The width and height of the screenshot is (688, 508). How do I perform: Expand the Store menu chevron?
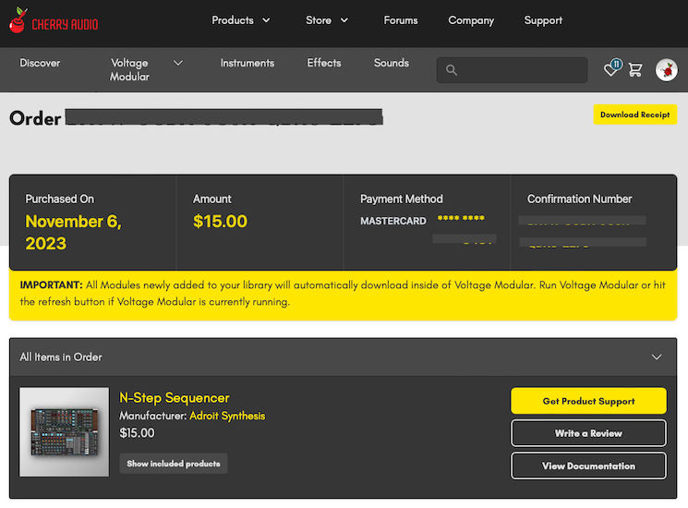click(x=344, y=20)
